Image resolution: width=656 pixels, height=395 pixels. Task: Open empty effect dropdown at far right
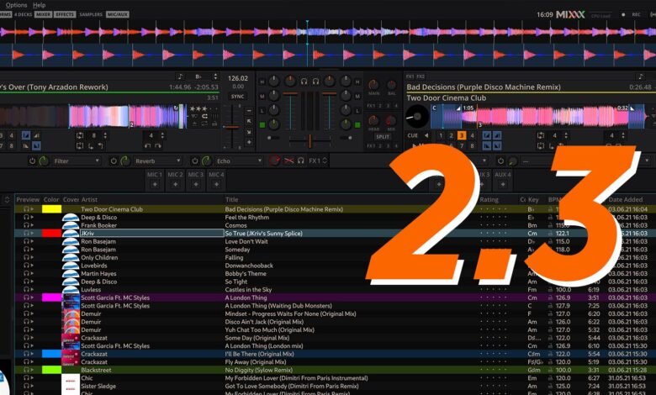pos(585,161)
